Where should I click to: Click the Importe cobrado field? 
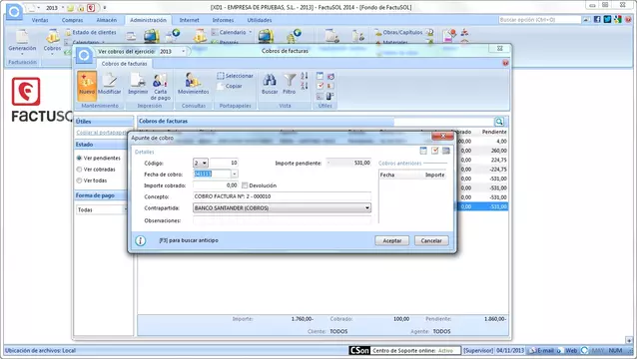coord(216,185)
